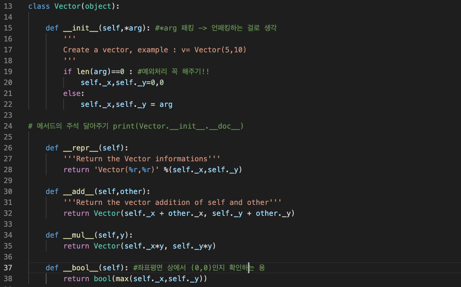Click gutter line number 26
This screenshot has width=461, height=287.
8,148
